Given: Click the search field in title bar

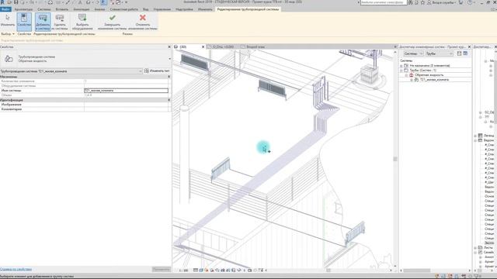Looking at the screenshot, I should pos(384,2).
